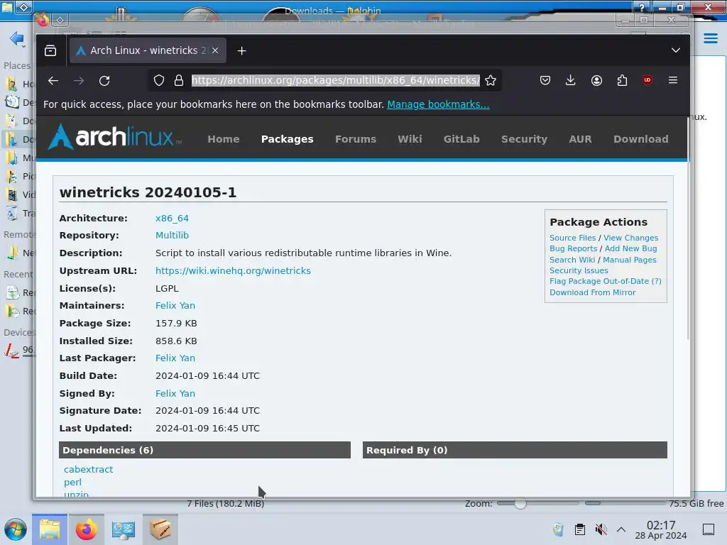This screenshot has height=545, width=727.
Task: Open the Home navigation item
Action: click(x=224, y=139)
